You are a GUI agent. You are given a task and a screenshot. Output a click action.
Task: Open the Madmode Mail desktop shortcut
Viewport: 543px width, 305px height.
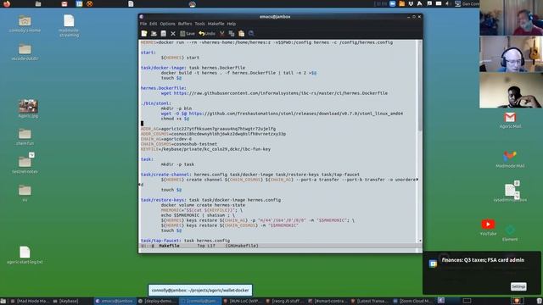[x=510, y=159]
